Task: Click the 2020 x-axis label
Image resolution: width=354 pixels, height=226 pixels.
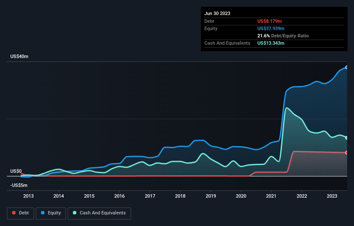Action: pos(241,196)
